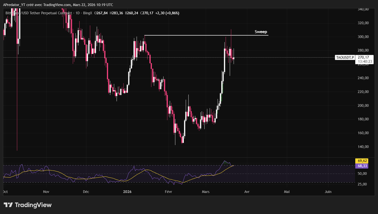Click the Nov label on time axis
This screenshot has width=378, height=214.
(46, 192)
